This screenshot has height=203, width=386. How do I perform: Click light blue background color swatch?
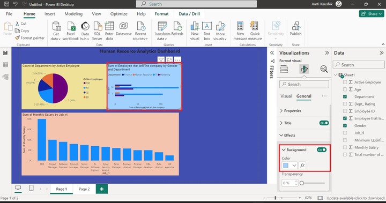click(286, 166)
